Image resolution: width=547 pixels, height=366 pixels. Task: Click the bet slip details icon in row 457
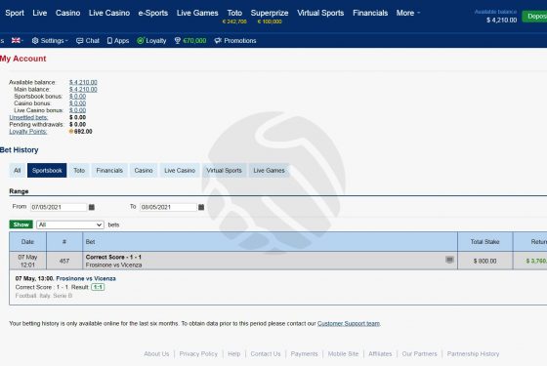pyautogui.click(x=449, y=260)
